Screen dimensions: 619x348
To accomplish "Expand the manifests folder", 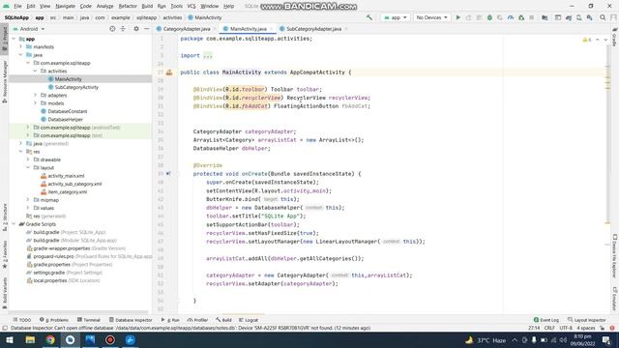I will (x=21, y=46).
